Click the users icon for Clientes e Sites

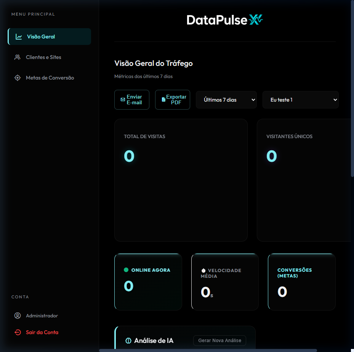click(x=17, y=57)
